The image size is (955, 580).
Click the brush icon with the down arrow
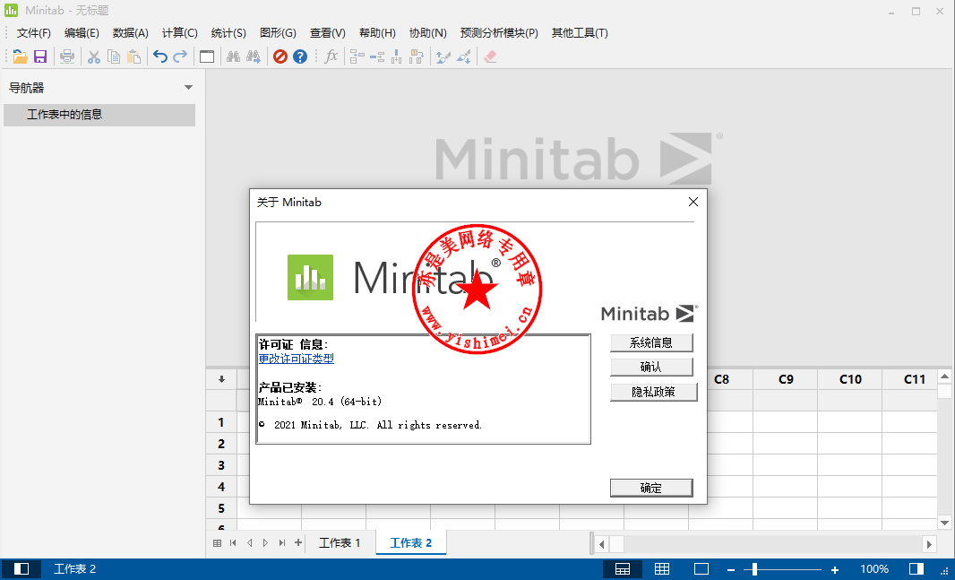click(x=464, y=56)
